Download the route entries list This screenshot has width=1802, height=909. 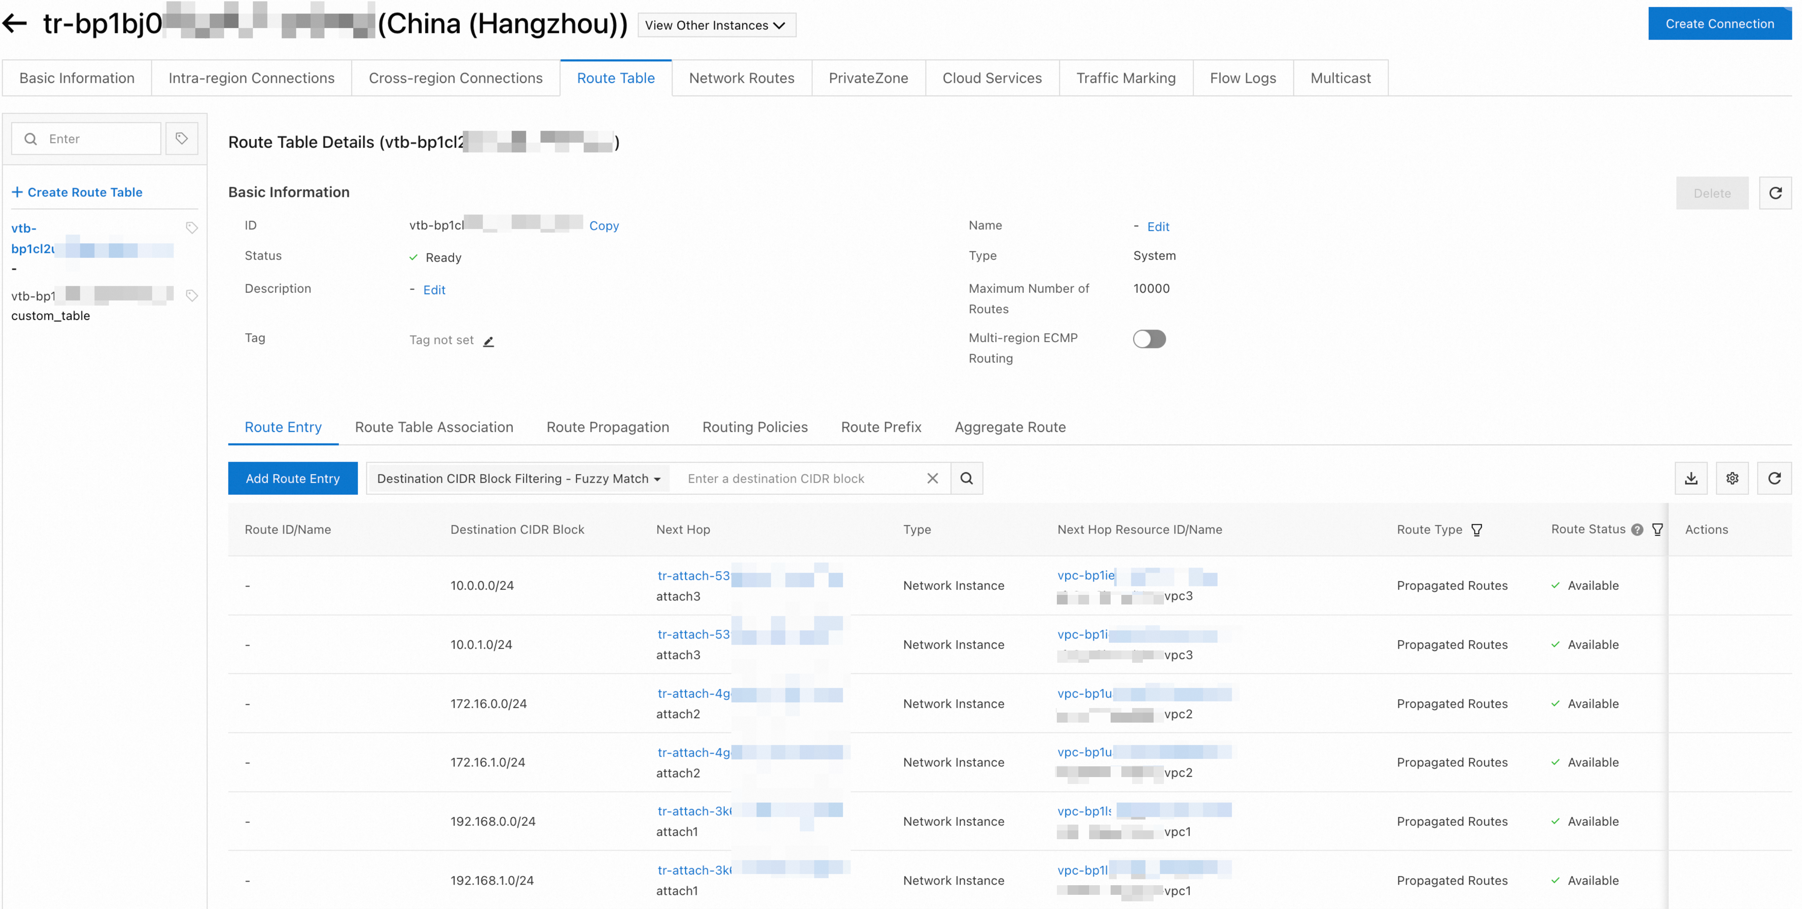[x=1691, y=479]
